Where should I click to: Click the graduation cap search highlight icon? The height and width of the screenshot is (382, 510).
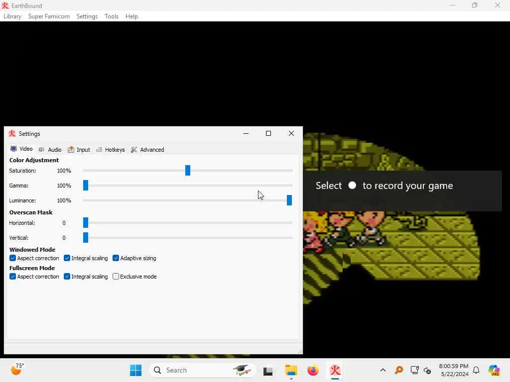(242, 370)
